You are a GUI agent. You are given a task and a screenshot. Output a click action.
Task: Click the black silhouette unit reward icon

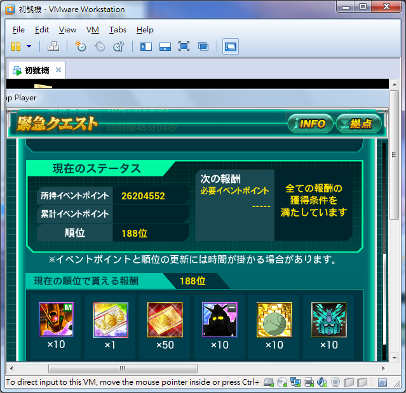point(220,320)
